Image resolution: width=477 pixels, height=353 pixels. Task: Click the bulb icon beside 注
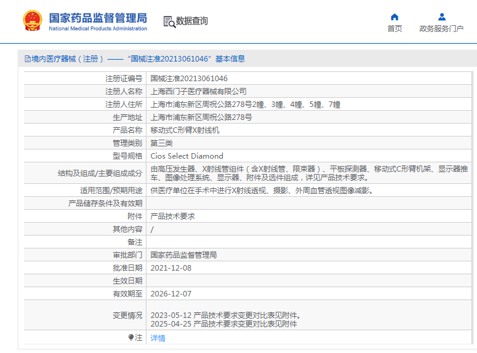coord(130,338)
